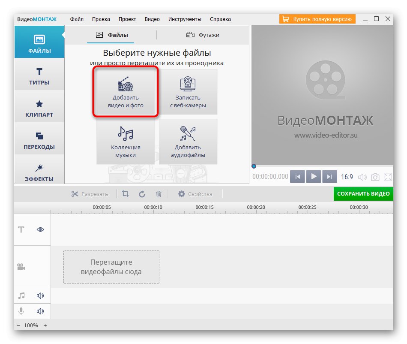Open the КЛИПАРТ sidebar section
Image resolution: width=407 pixels, height=344 pixels.
click(39, 106)
